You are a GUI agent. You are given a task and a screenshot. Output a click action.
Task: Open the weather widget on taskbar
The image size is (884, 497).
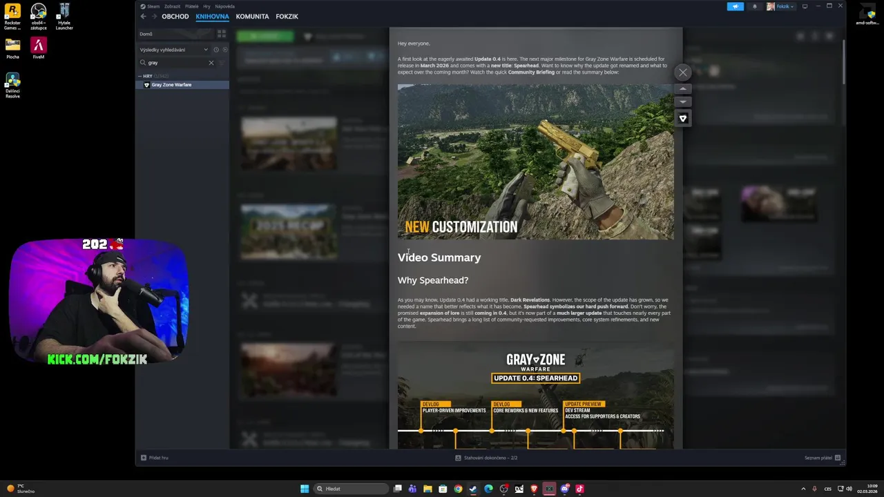[x=21, y=489]
